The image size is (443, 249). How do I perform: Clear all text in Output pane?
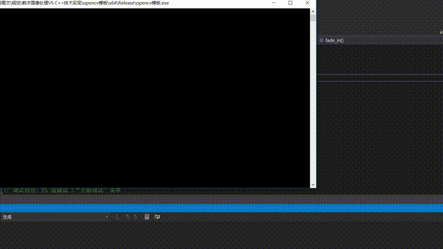(x=147, y=216)
